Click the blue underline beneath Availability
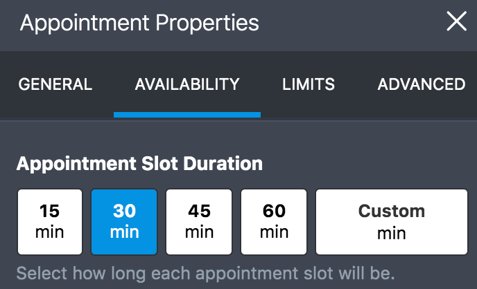This screenshot has height=289, width=477. tap(187, 114)
